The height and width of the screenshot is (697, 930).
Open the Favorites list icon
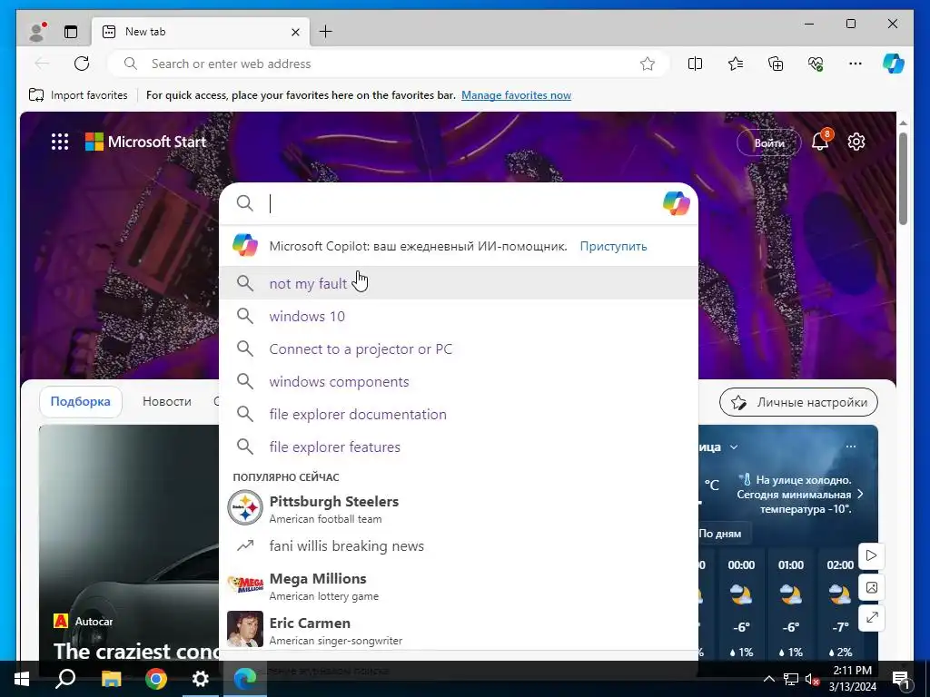tap(736, 64)
